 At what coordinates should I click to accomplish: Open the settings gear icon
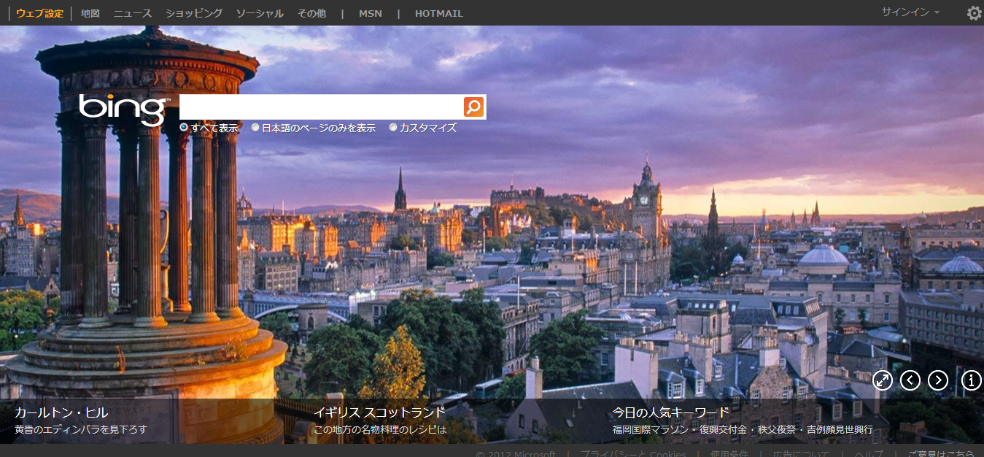point(974,13)
